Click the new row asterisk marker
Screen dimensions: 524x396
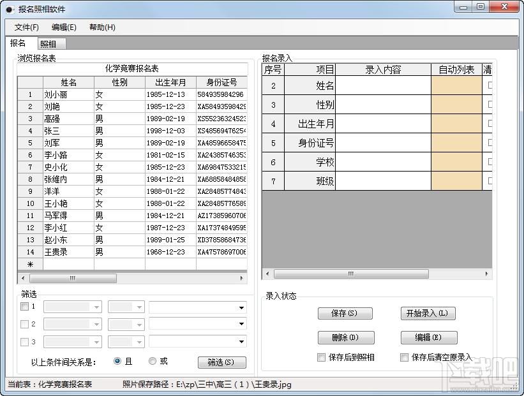[x=30, y=264]
